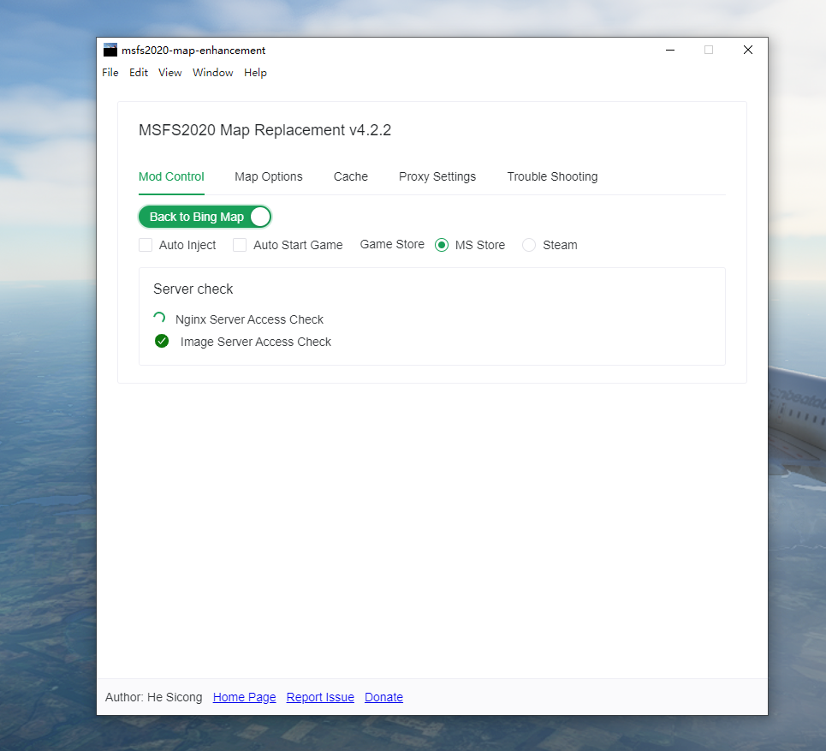The height and width of the screenshot is (751, 826).
Task: Open the File menu
Action: pos(110,73)
